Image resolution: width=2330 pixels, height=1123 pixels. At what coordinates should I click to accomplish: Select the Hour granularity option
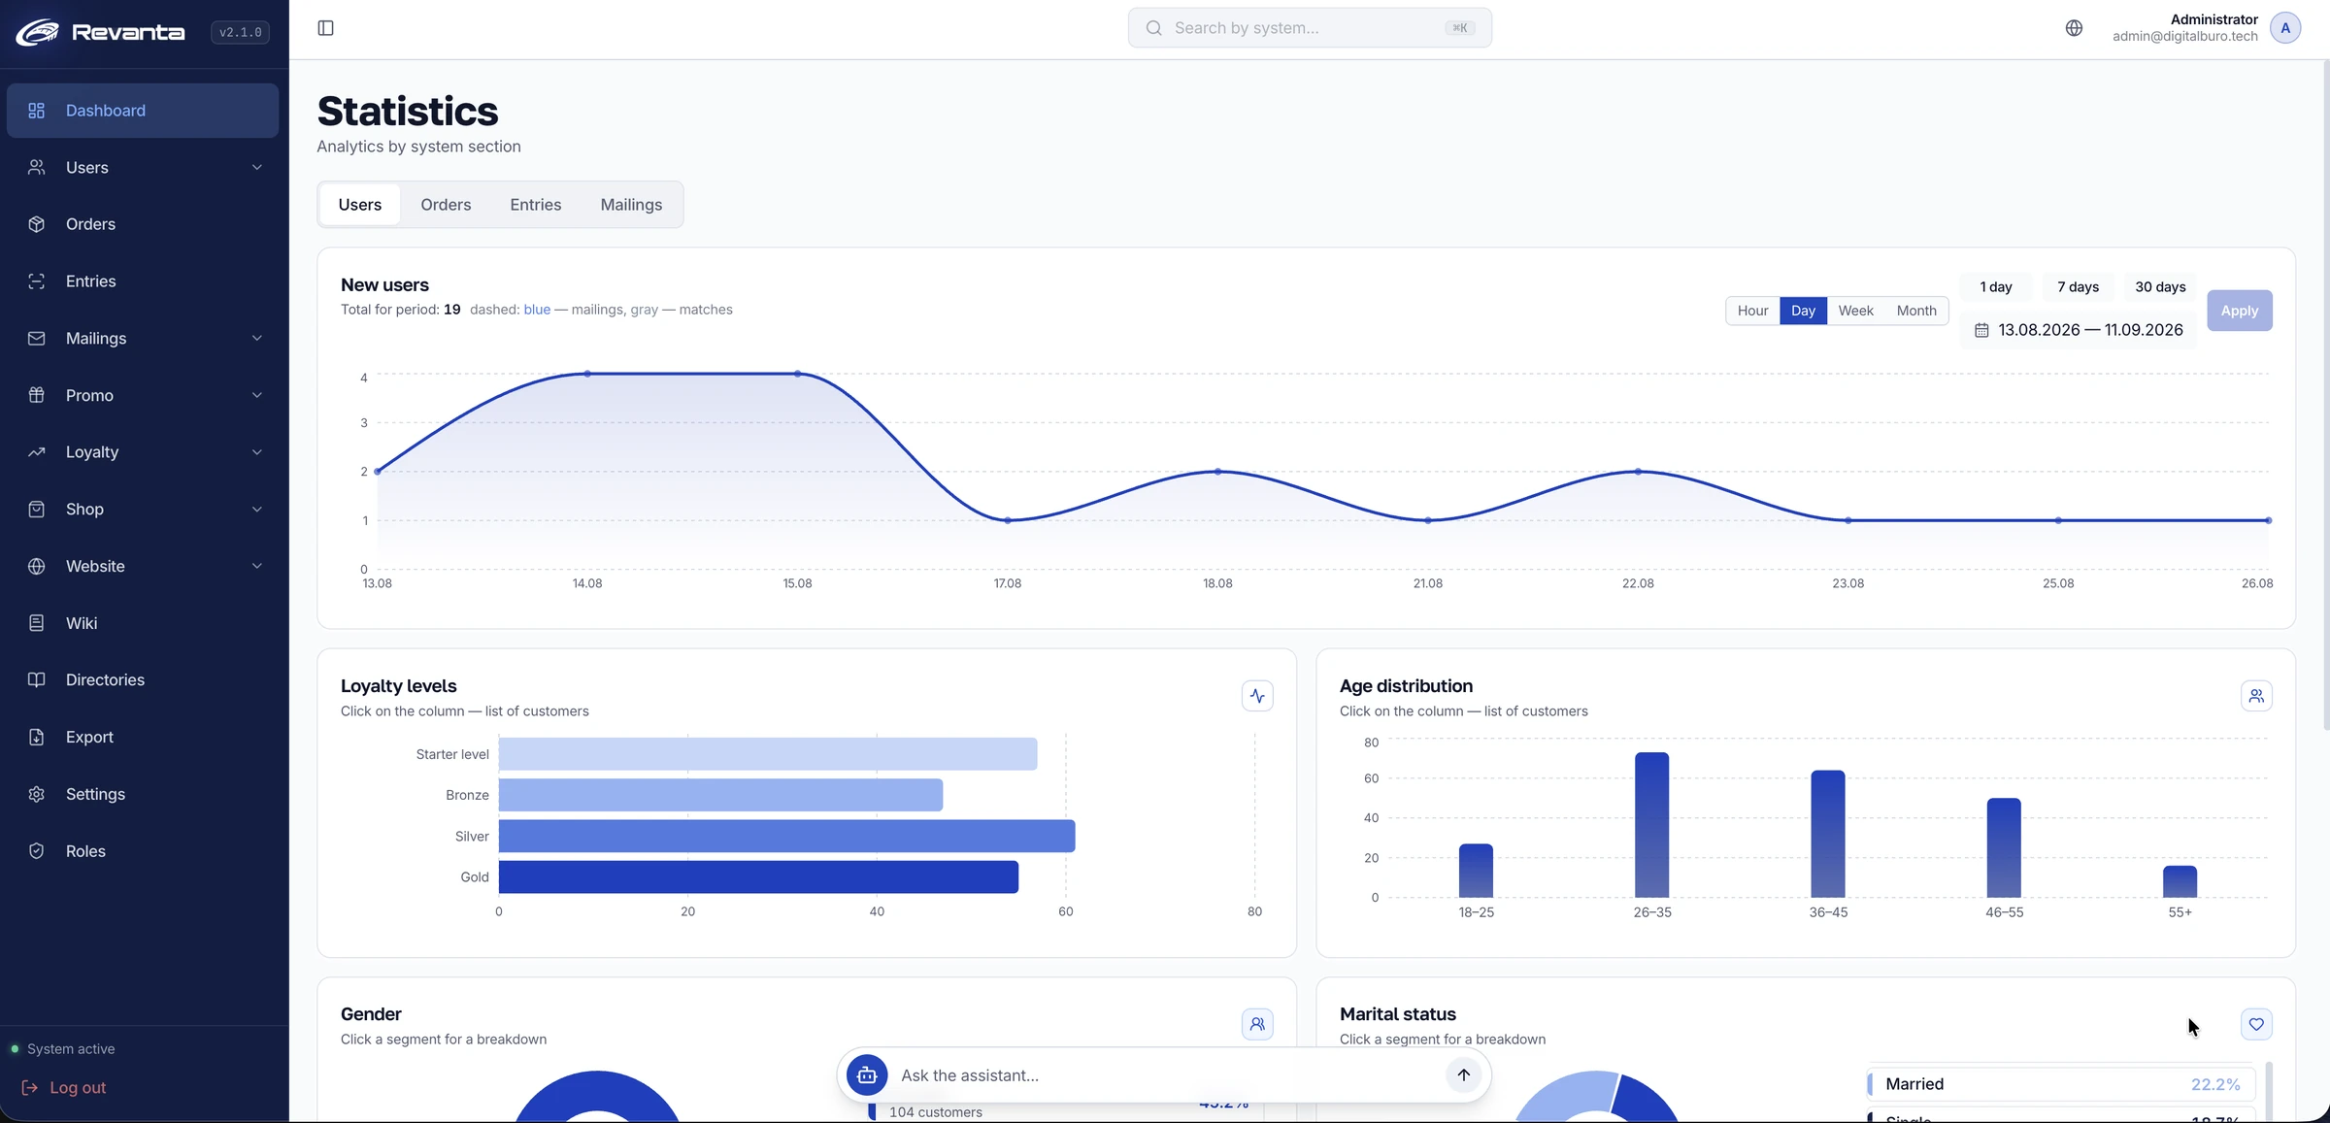tap(1752, 311)
